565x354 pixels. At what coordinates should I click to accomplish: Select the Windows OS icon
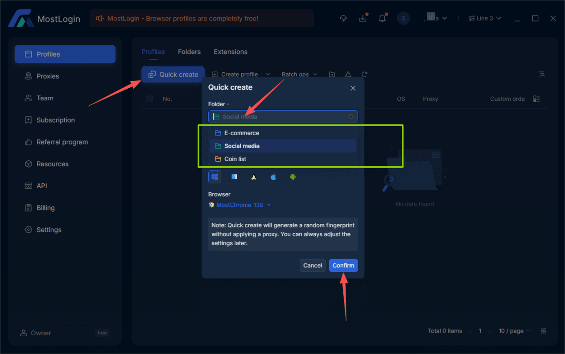click(x=214, y=177)
